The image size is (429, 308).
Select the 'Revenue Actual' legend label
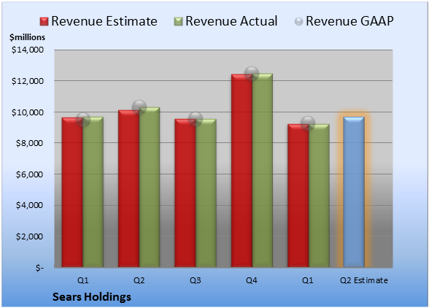click(x=231, y=21)
